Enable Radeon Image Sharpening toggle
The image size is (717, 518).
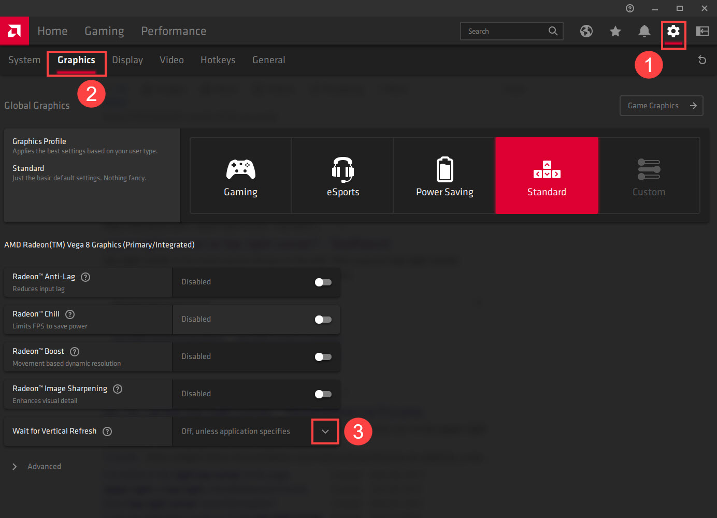coord(323,394)
